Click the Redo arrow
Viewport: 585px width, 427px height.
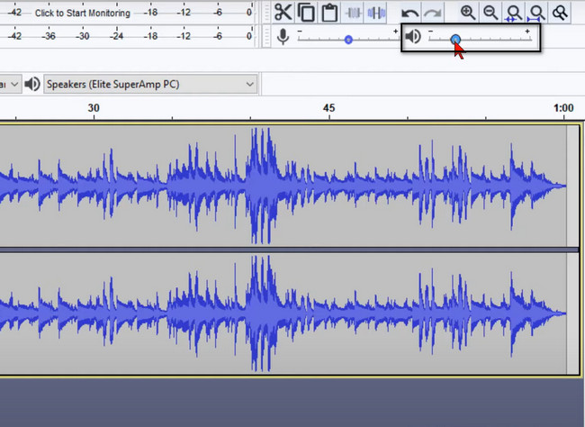[x=433, y=14]
